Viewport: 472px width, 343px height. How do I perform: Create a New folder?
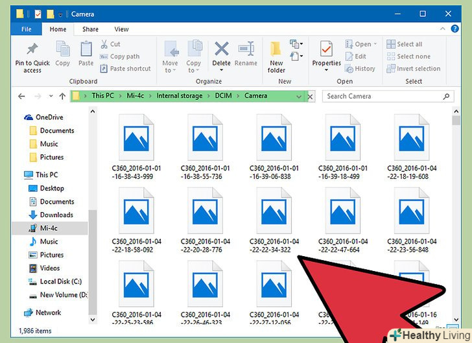[276, 57]
